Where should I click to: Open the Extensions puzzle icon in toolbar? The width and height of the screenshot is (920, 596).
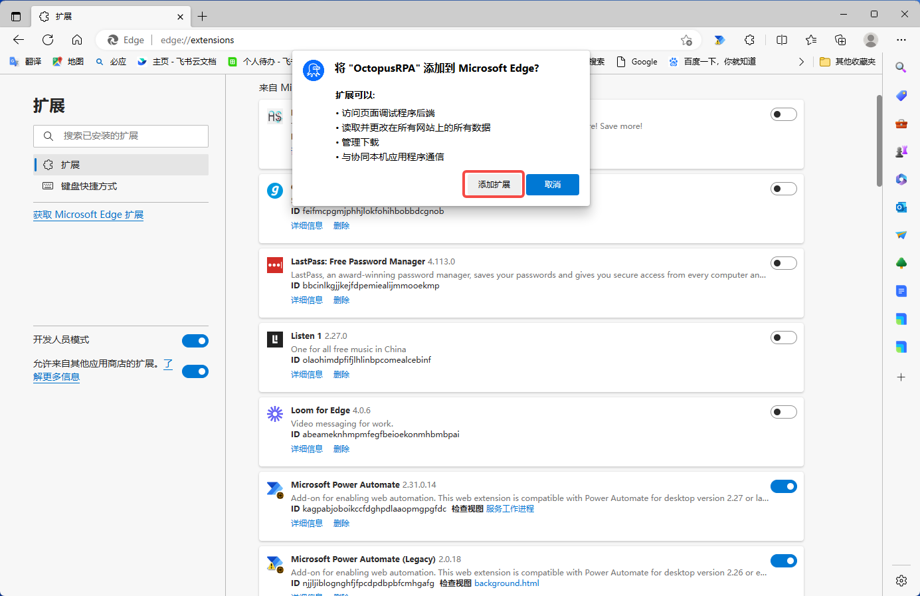point(749,40)
